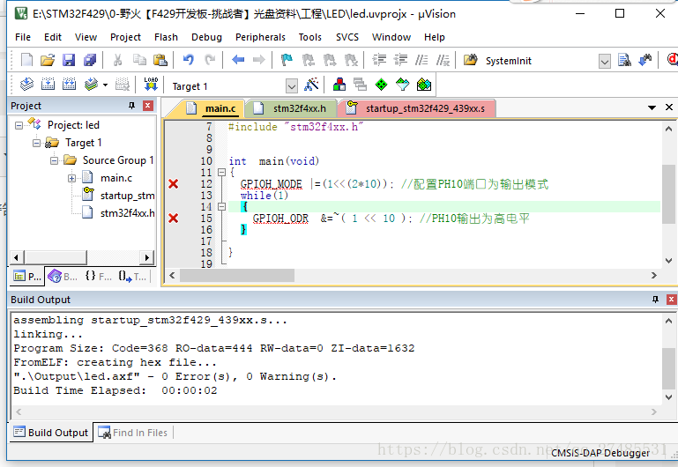The image size is (678, 467).
Task: Find in files icon beside SystemInit
Action: 471,60
